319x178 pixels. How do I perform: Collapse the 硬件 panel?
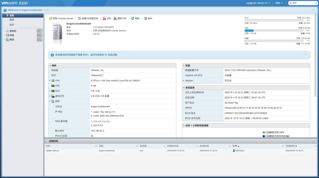point(50,65)
